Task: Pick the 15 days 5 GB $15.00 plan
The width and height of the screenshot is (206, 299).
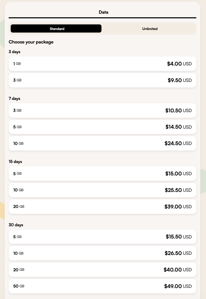Action: [102, 173]
